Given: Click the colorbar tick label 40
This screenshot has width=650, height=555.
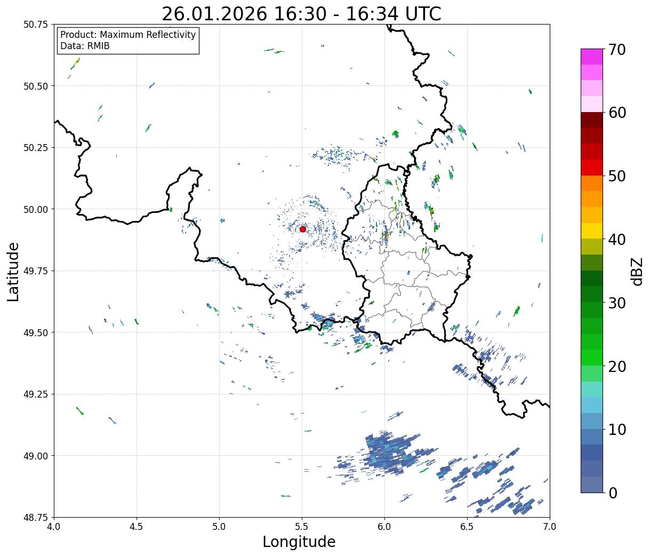Looking at the screenshot, I should 617,239.
